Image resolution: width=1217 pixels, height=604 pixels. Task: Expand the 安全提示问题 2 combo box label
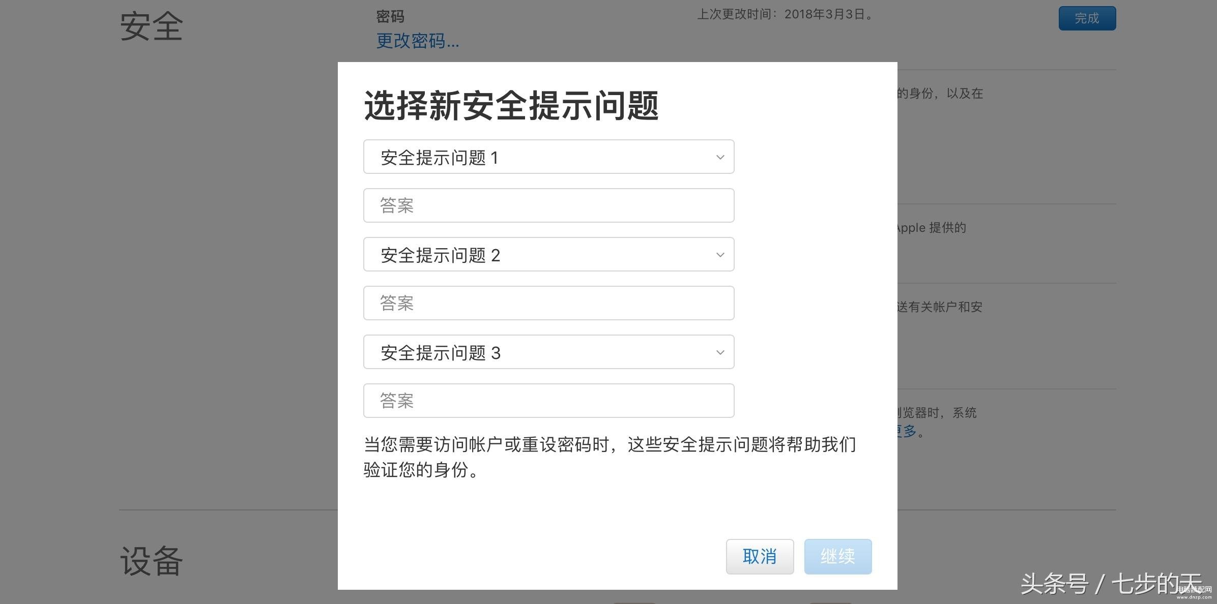[441, 255]
